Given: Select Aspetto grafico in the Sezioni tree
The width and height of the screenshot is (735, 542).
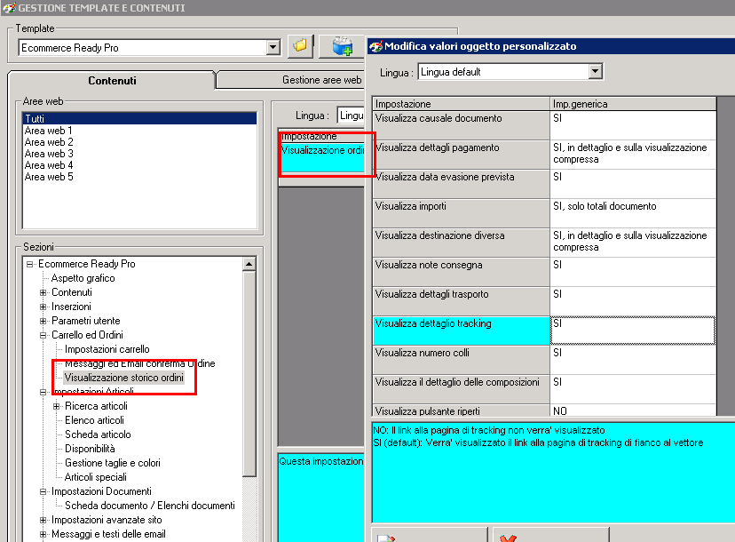Looking at the screenshot, I should [83, 278].
